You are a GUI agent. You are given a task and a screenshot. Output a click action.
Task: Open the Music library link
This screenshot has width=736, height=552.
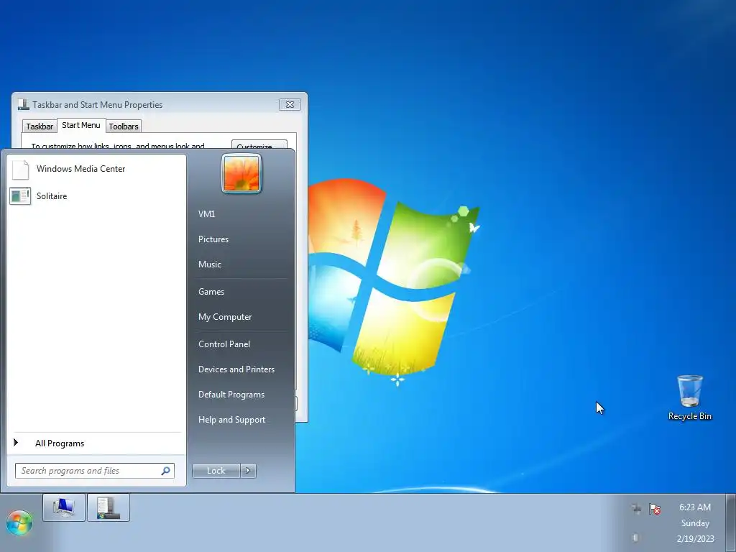209,264
